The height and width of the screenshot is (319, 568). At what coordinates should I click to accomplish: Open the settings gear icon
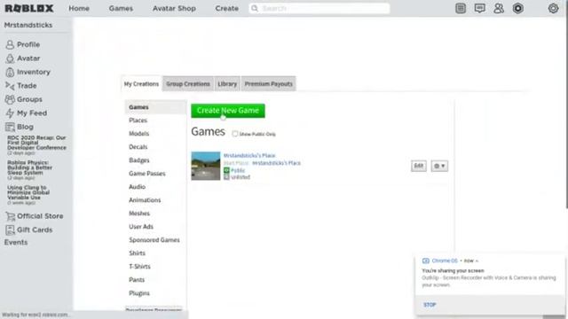(553, 8)
